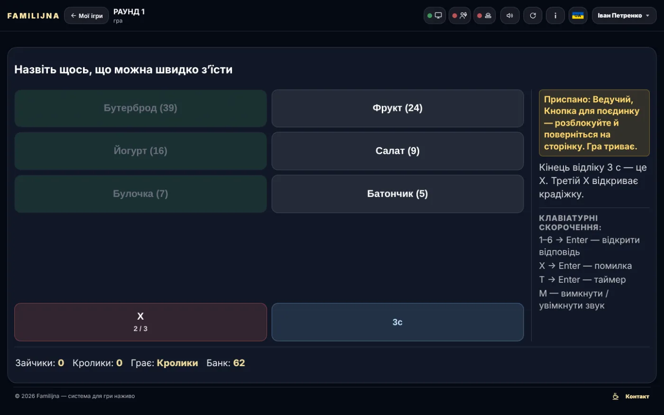Click the КЛАВІАТУРНІ СКОРОЧЕННЯ heading
Image resolution: width=664 pixels, height=415 pixels.
click(570, 222)
